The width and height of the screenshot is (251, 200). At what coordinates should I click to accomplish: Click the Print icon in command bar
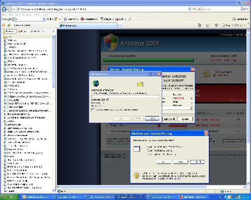point(216,25)
